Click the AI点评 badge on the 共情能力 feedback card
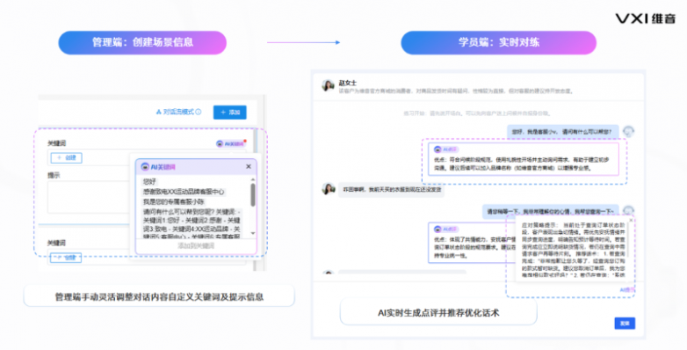 click(x=445, y=229)
